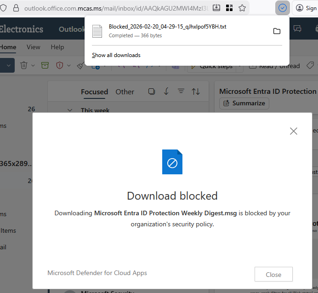Expand the Delete options dropdown arrow
Screen dimensions: 318x293
tap(34, 66)
